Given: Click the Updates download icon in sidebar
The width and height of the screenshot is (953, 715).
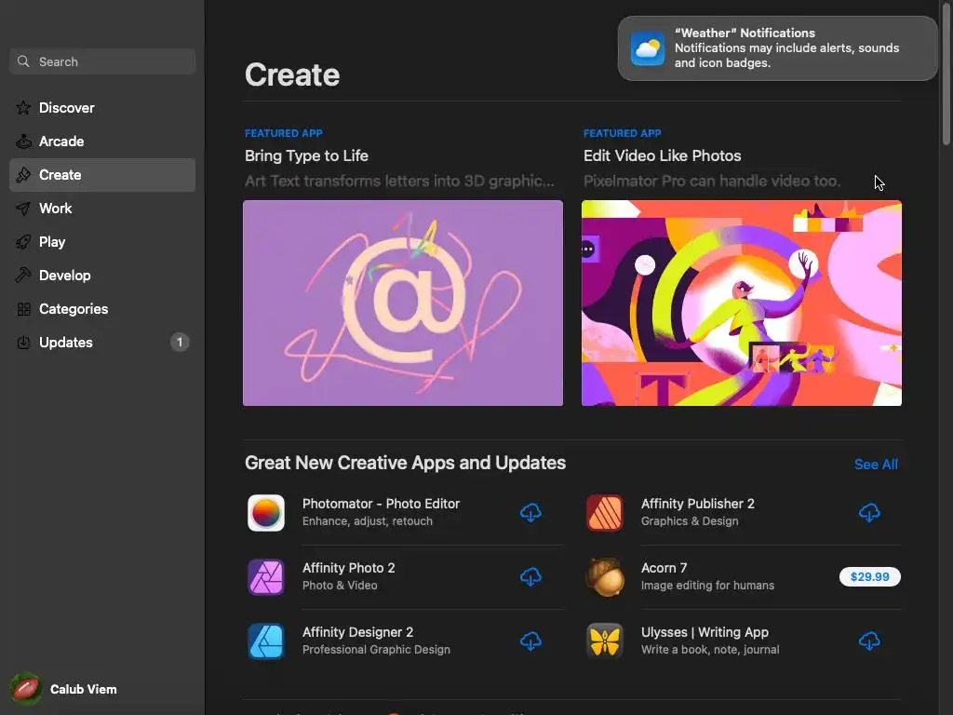Looking at the screenshot, I should click(23, 343).
